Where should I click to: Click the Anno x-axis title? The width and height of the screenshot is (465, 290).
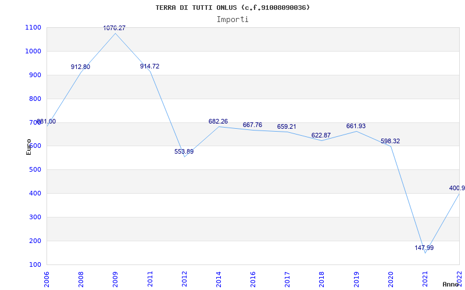(x=450, y=284)
